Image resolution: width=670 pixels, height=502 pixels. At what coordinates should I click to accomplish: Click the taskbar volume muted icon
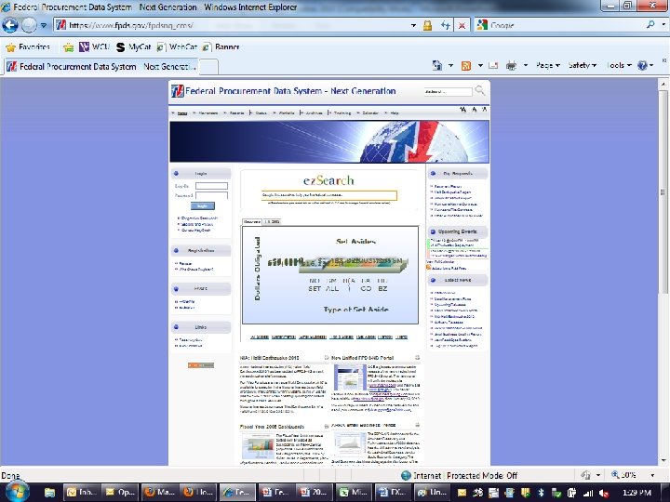pos(604,493)
